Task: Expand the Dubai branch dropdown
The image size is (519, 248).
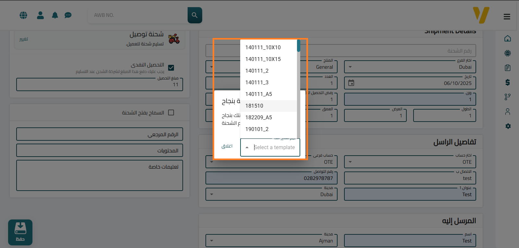Action: pyautogui.click(x=350, y=67)
